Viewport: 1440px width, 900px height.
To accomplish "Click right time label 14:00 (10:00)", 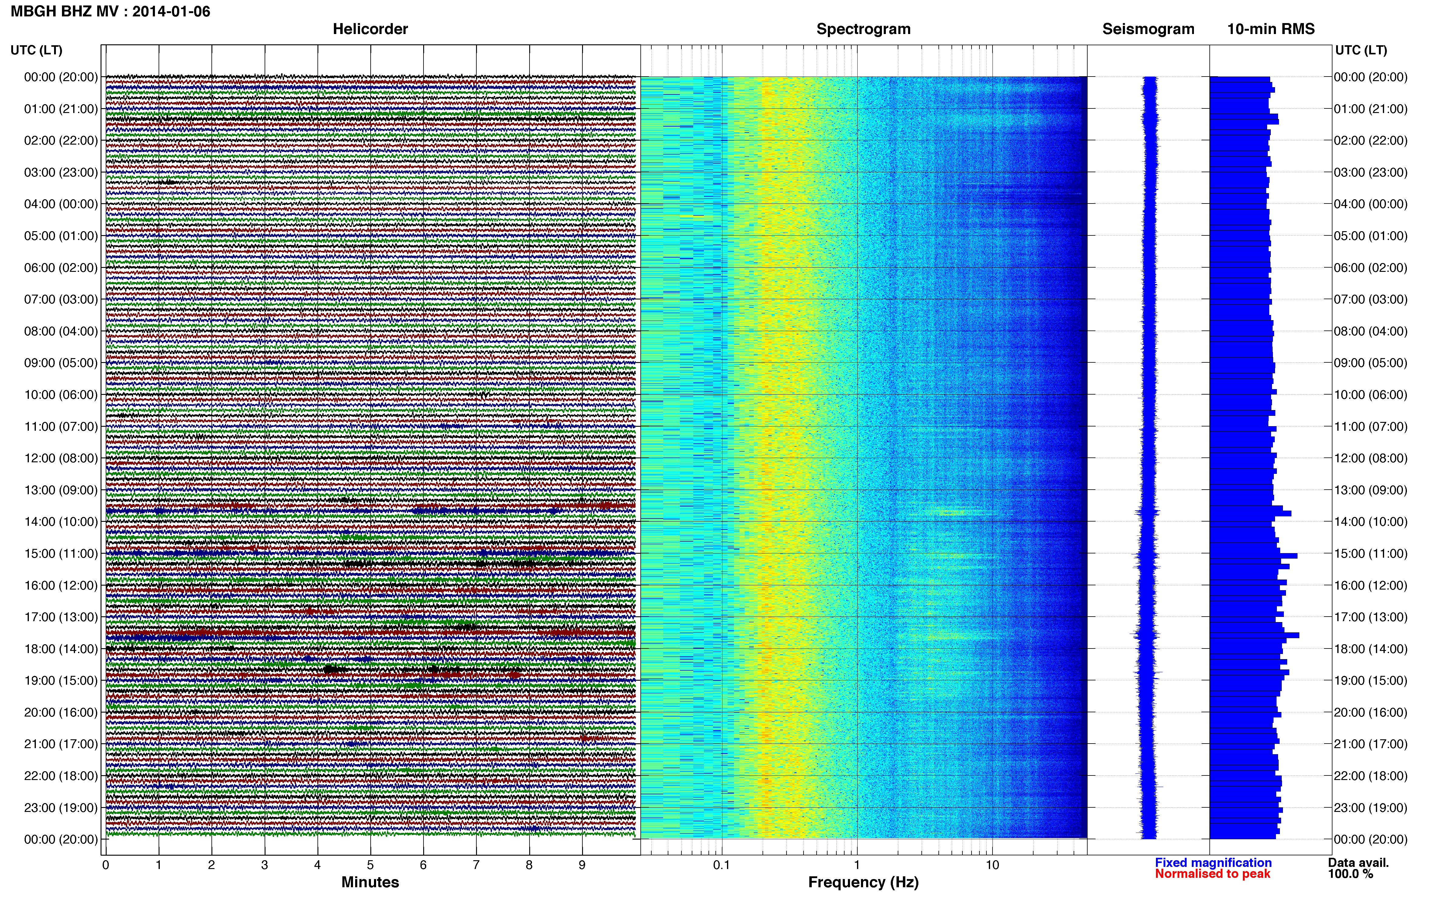I will coord(1370,522).
